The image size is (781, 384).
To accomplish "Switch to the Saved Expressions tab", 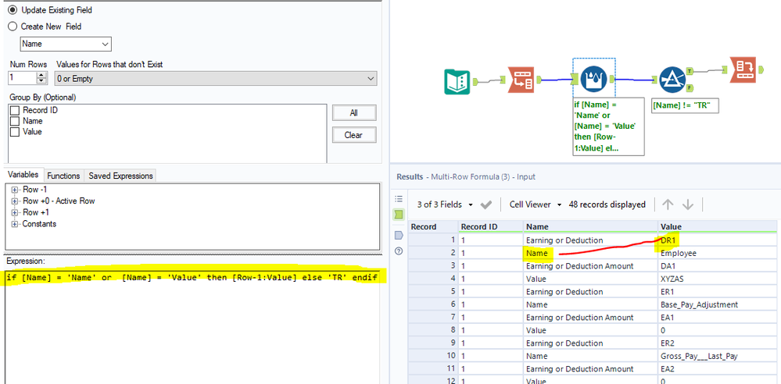I will click(x=120, y=176).
